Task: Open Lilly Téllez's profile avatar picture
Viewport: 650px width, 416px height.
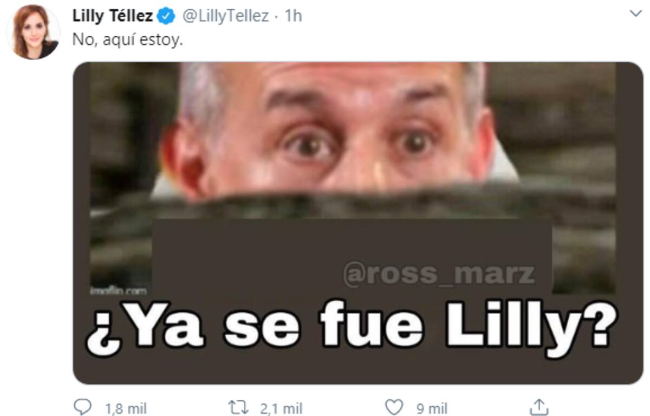Action: (x=33, y=32)
